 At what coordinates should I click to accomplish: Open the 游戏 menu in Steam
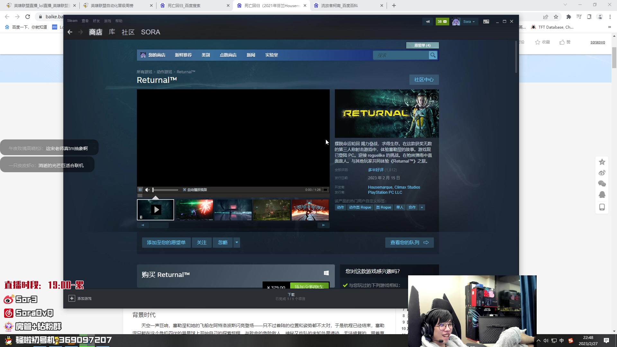(107, 21)
